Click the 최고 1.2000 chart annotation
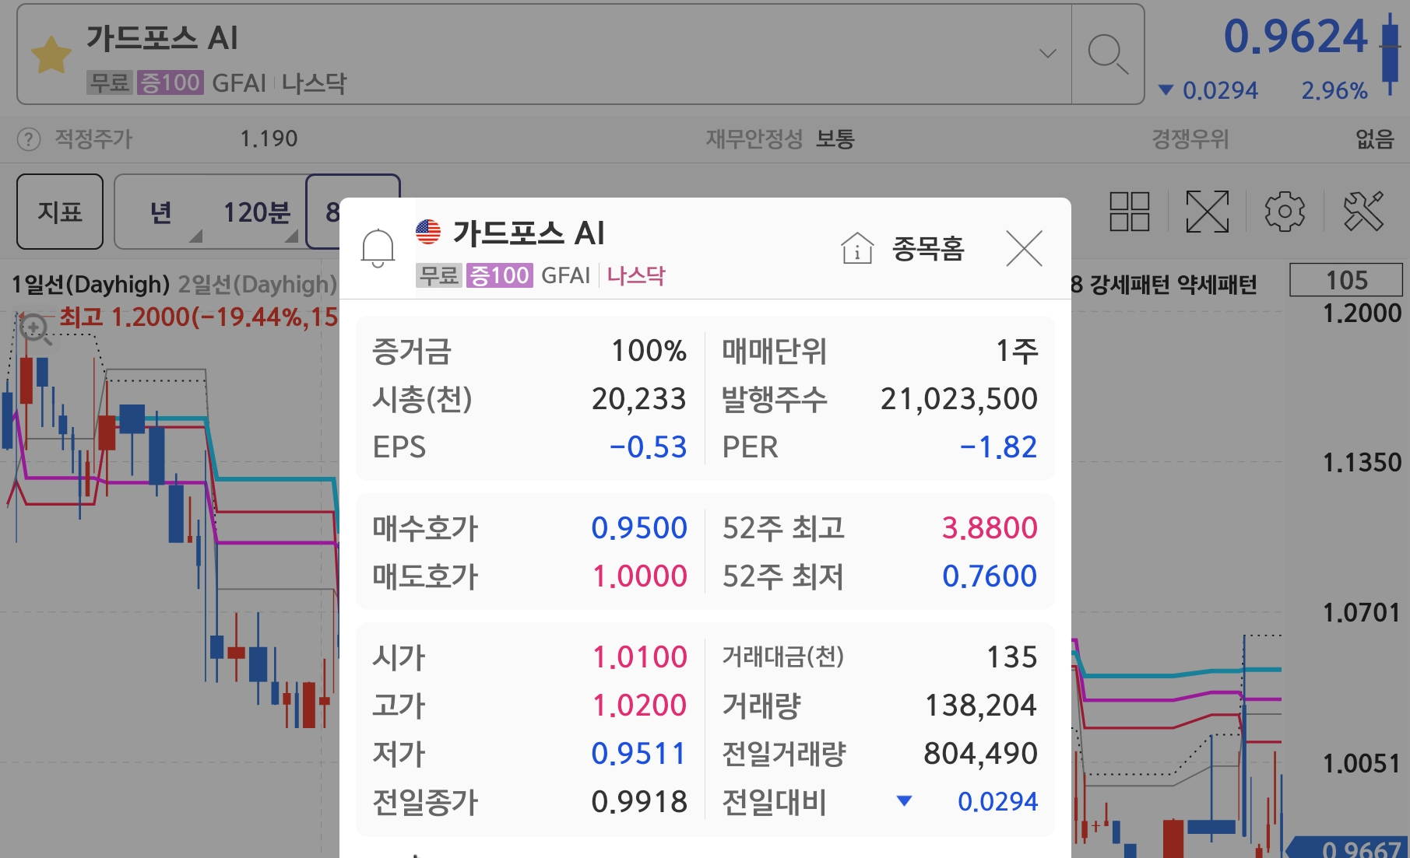Screen dimensions: 1410x858 (x=199, y=317)
